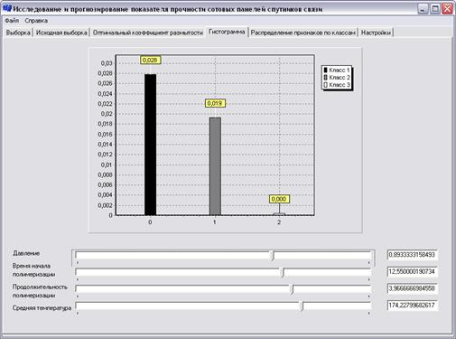Click the application icon in title bar
This screenshot has width=456, height=339.
pyautogui.click(x=7, y=8)
